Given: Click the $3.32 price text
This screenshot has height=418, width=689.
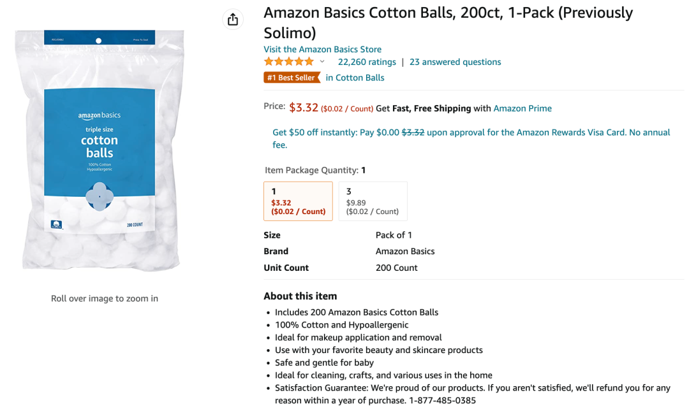Looking at the screenshot, I should coord(304,108).
